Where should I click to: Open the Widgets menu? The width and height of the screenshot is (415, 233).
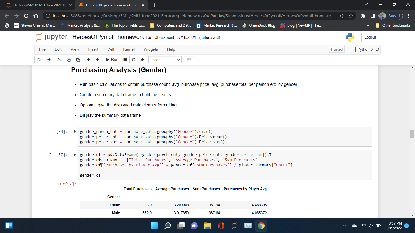click(x=151, y=49)
